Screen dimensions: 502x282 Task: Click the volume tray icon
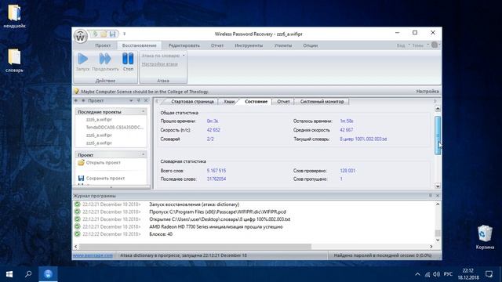[x=436, y=274]
